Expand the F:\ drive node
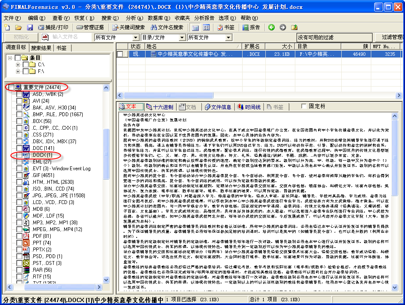The image size is (405, 305). [x=18, y=71]
